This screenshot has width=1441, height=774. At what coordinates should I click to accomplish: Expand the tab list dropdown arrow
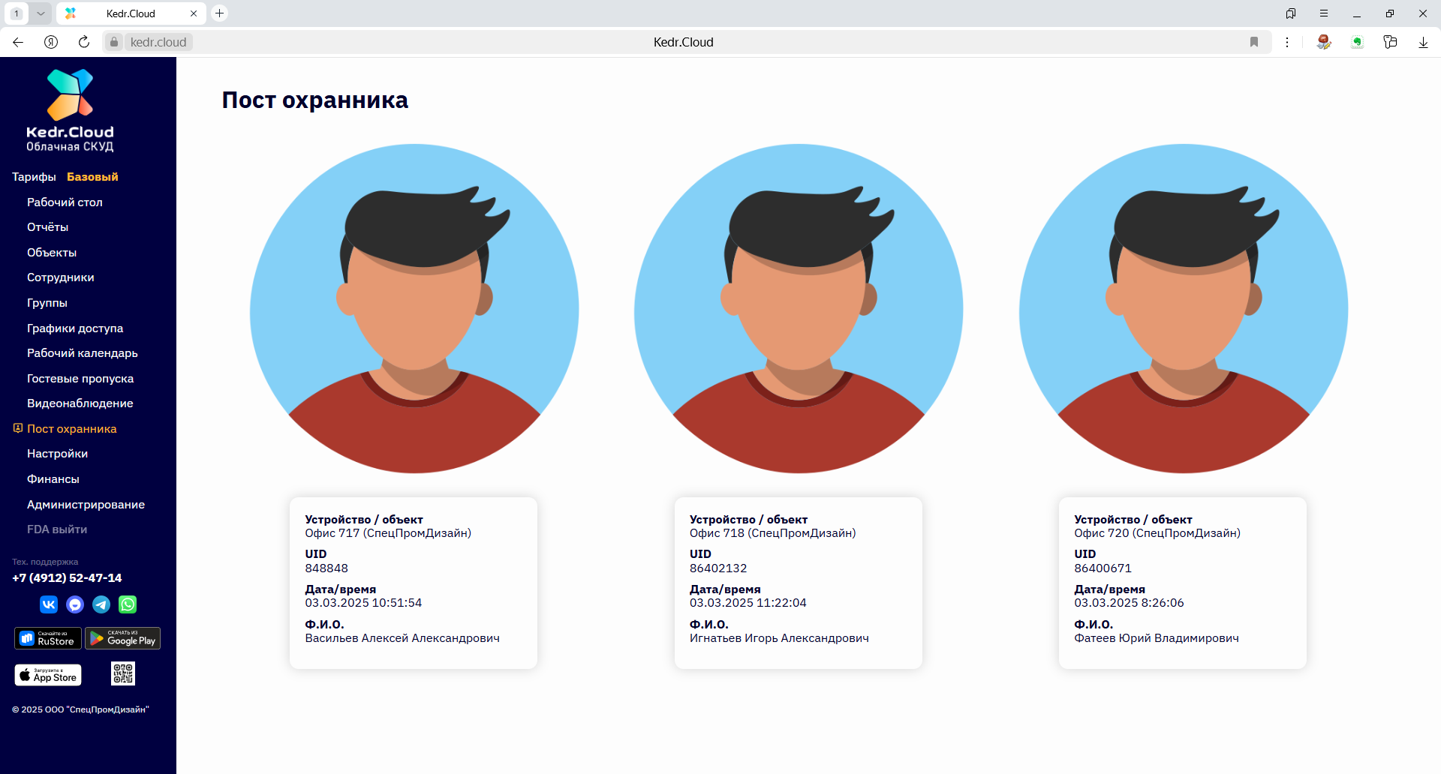pos(41,13)
